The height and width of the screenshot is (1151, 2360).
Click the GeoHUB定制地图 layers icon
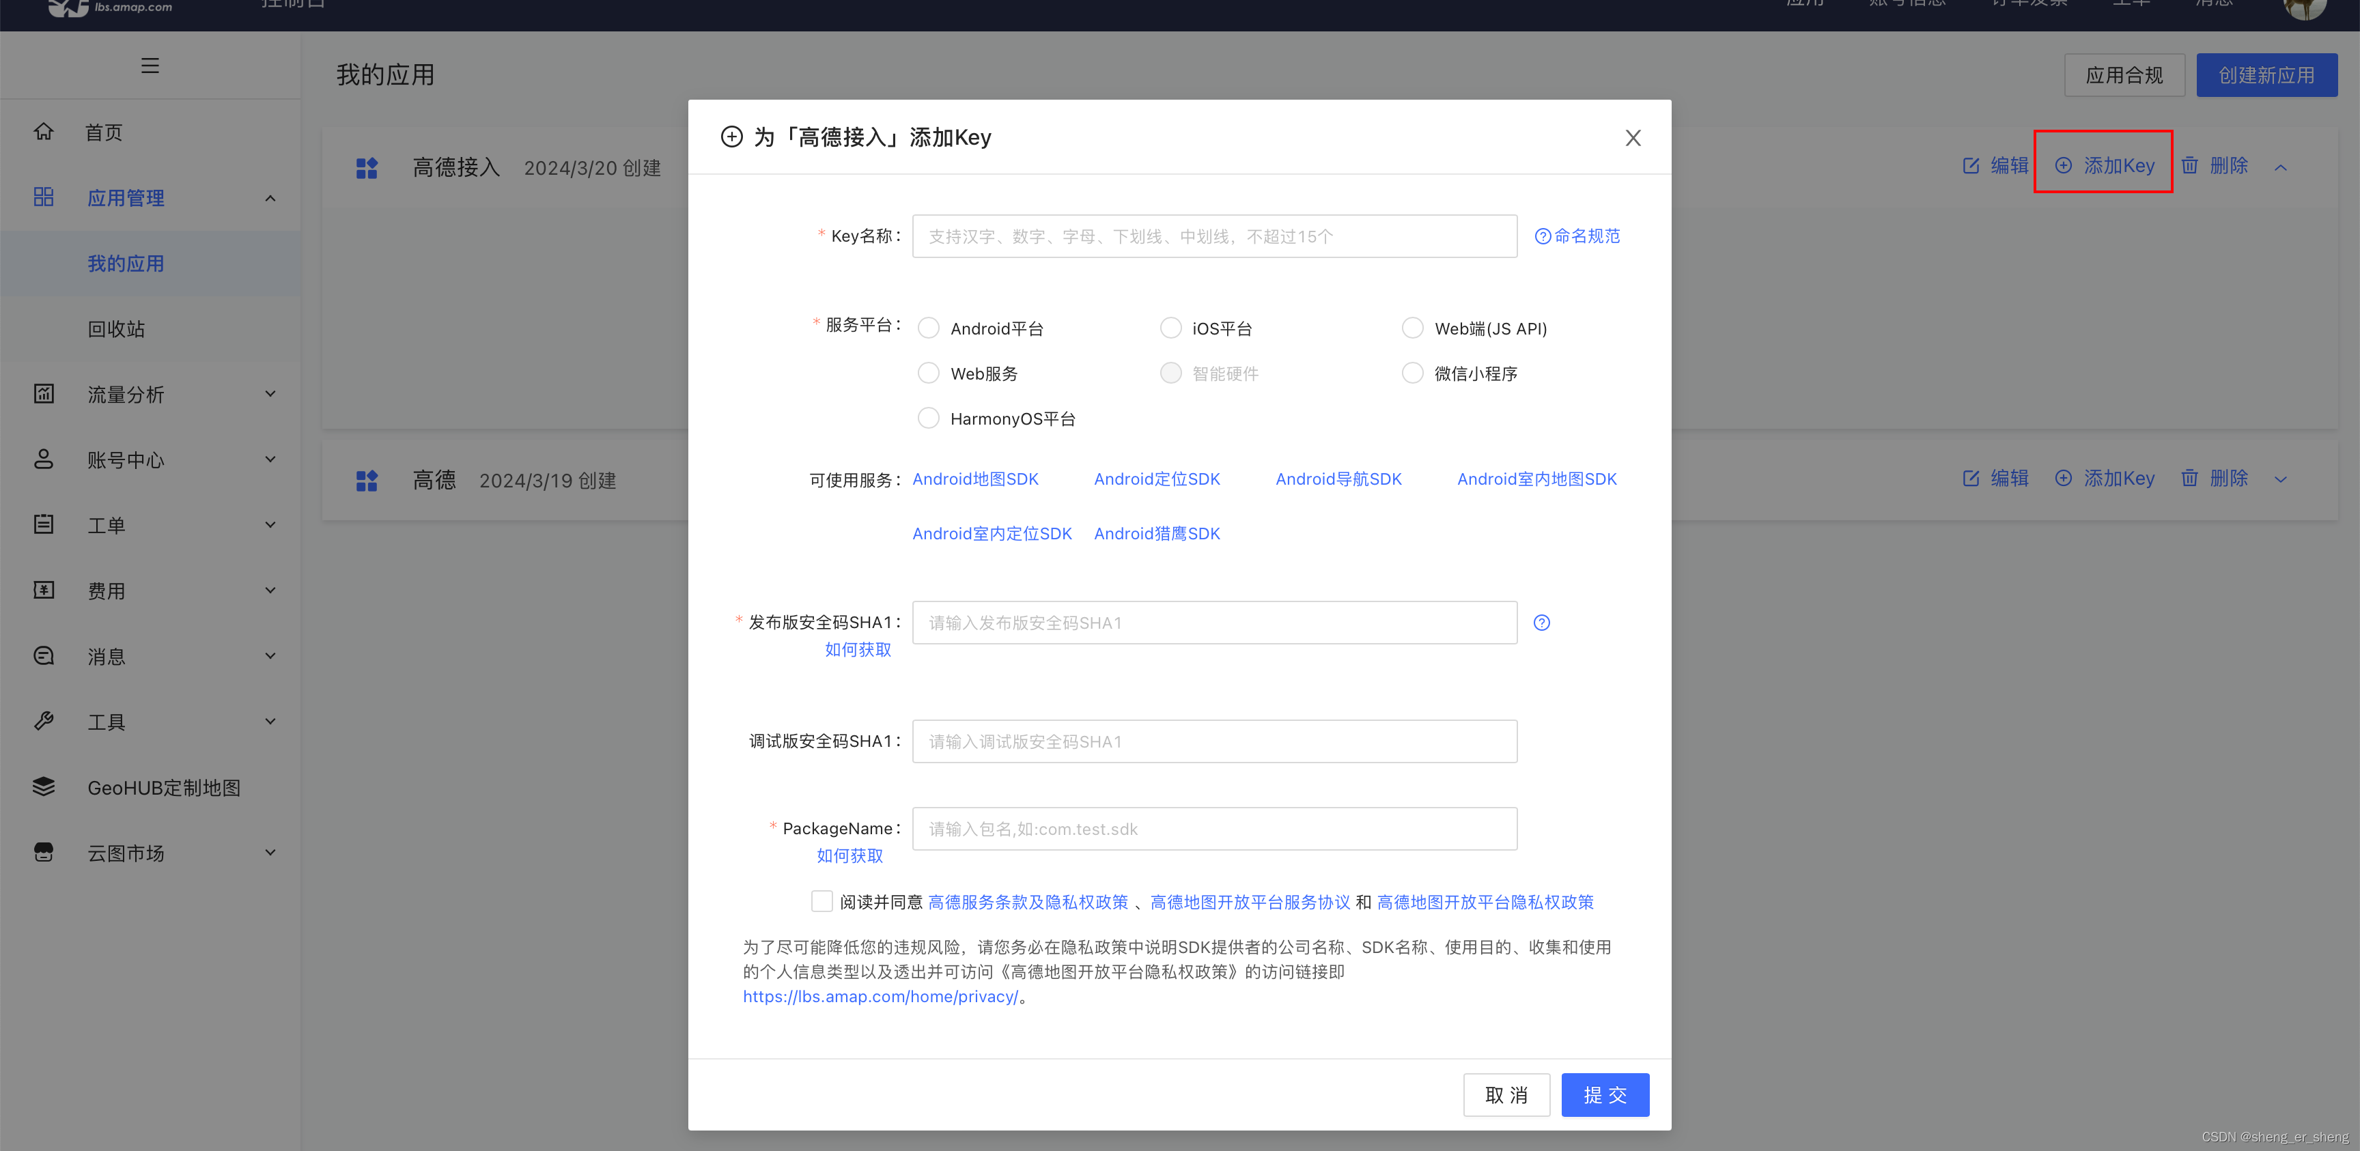[43, 786]
